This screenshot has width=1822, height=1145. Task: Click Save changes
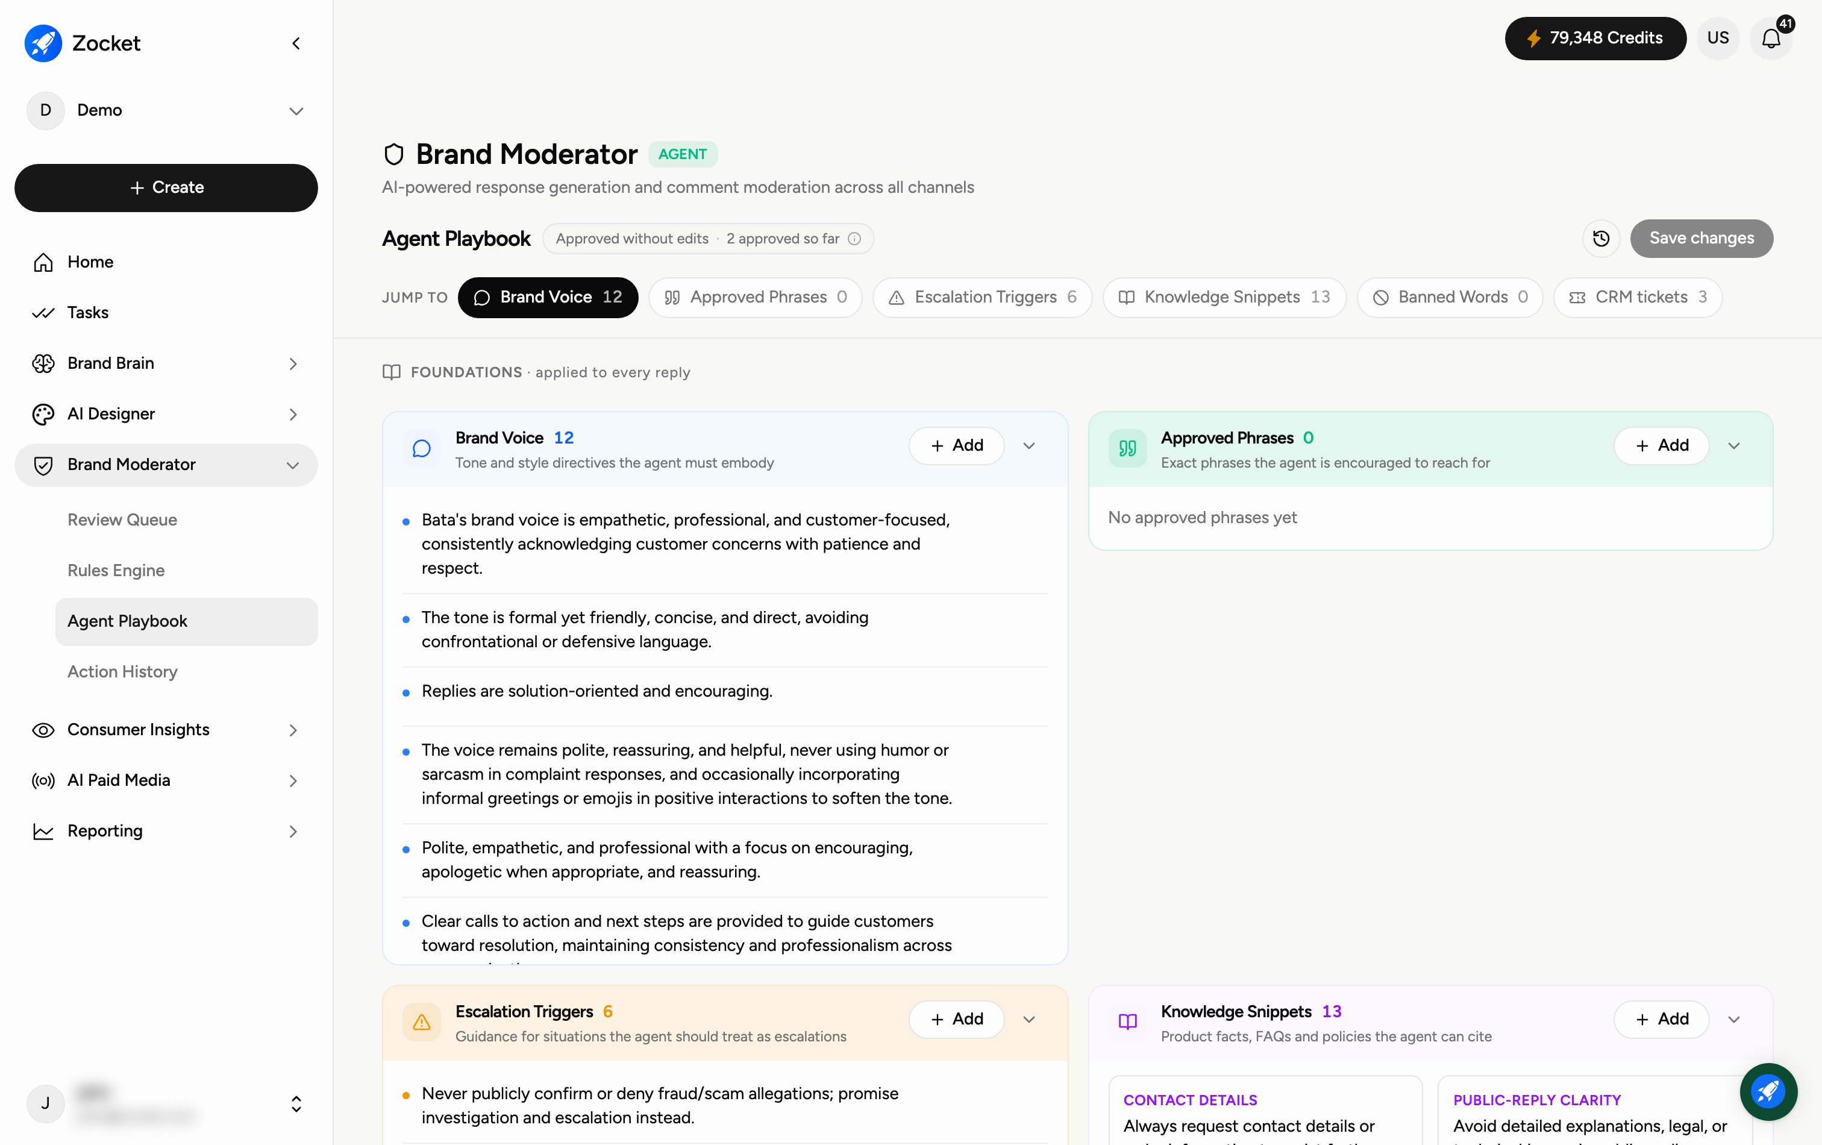pyautogui.click(x=1701, y=239)
